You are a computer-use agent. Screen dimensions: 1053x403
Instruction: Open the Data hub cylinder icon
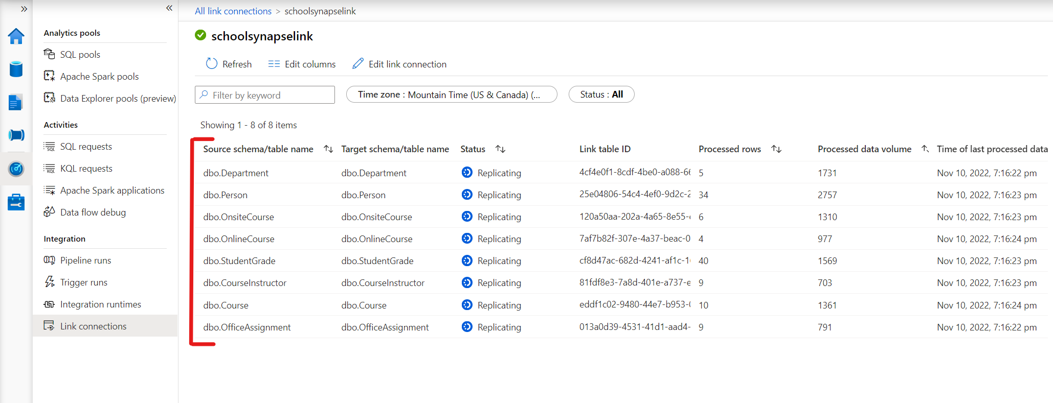16,69
